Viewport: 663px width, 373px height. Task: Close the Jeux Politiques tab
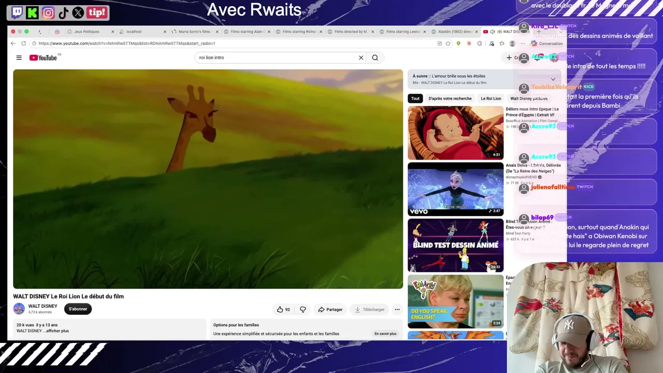point(112,32)
